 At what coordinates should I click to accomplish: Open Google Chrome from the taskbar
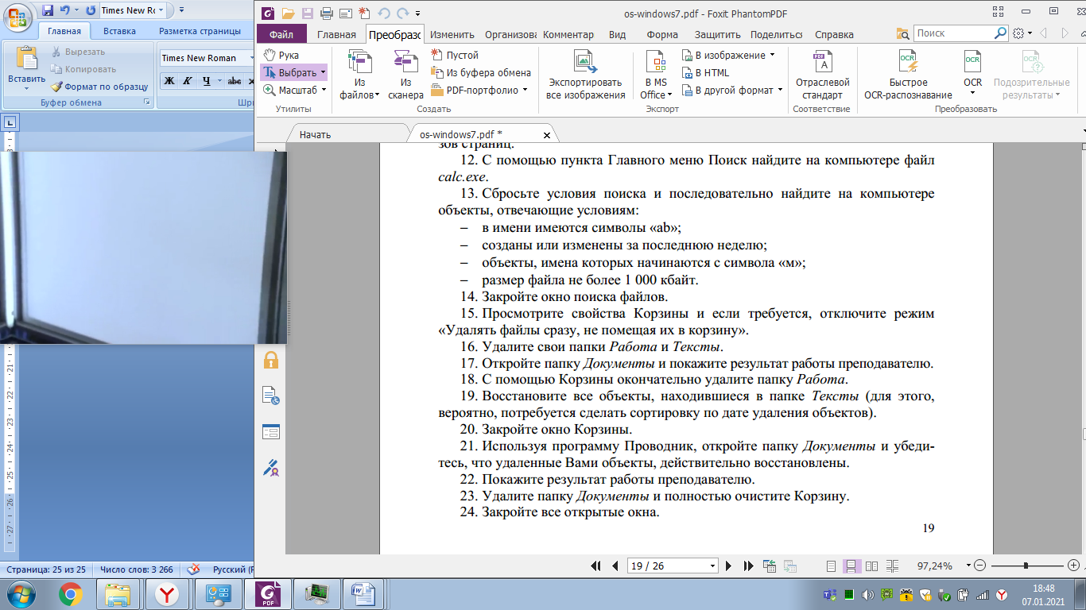[70, 593]
